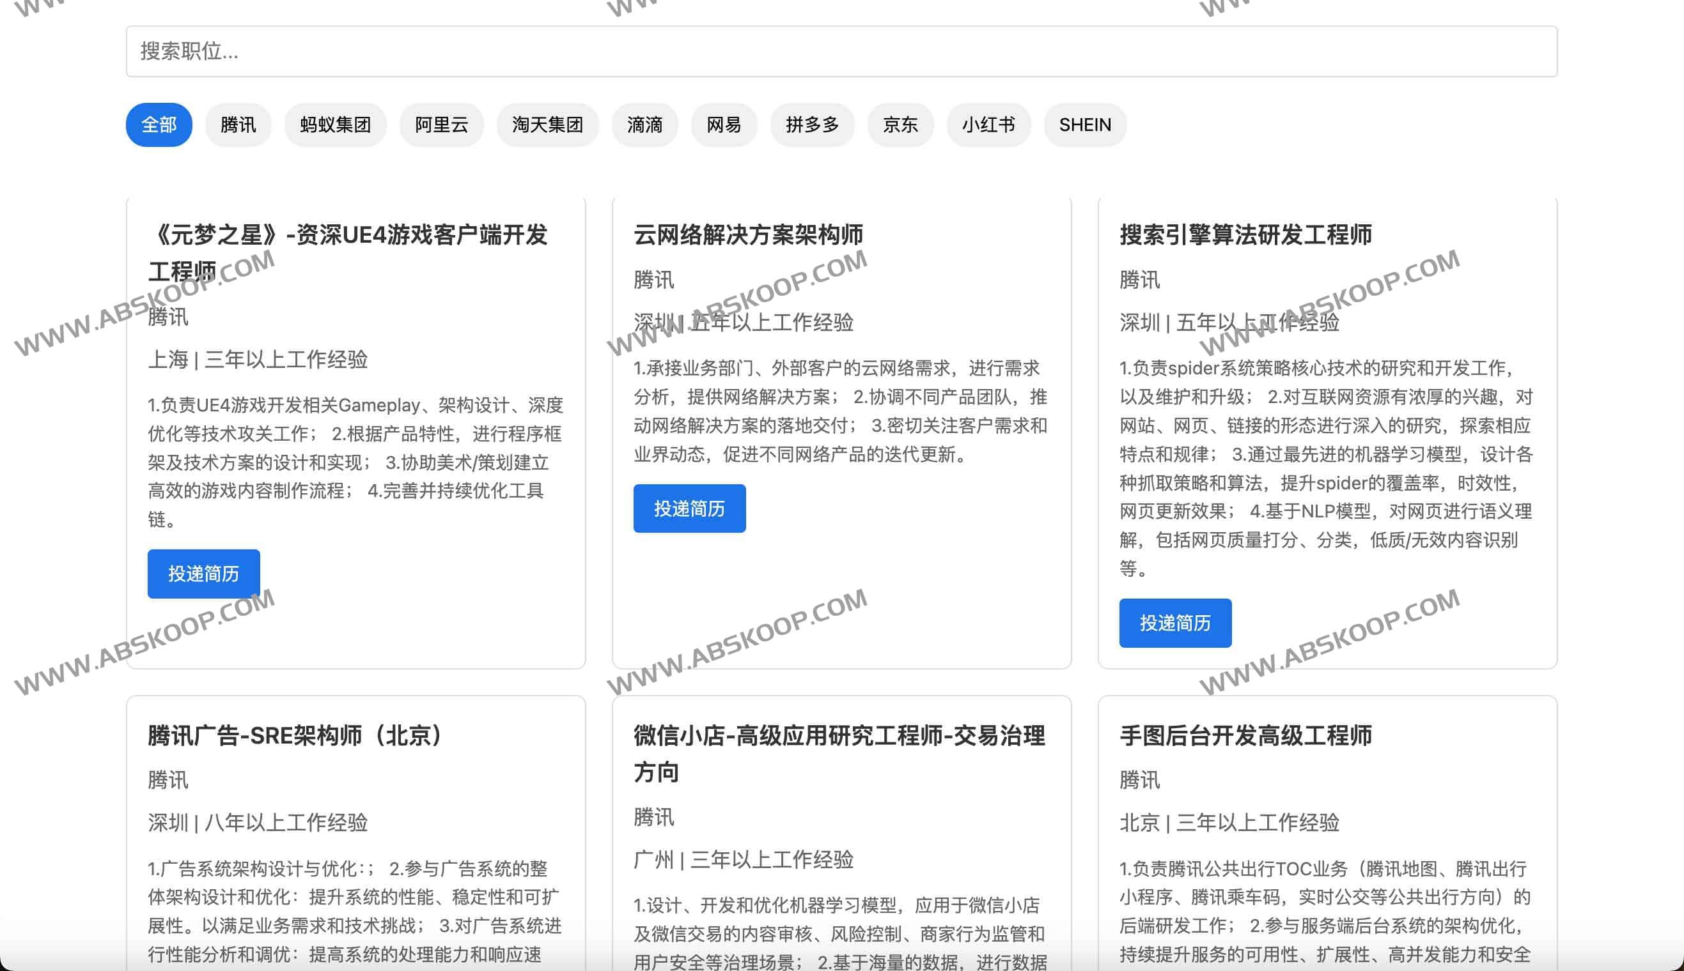Show only 滴滴 job listings
1684x971 pixels.
[x=644, y=125]
